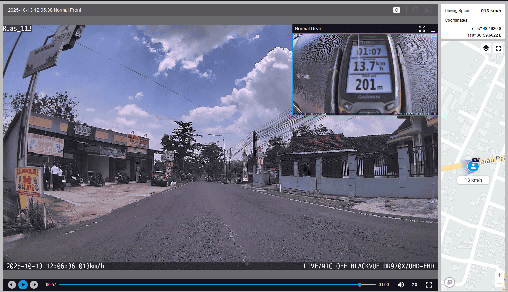Click the 13 km/h map speed label

[x=473, y=180]
